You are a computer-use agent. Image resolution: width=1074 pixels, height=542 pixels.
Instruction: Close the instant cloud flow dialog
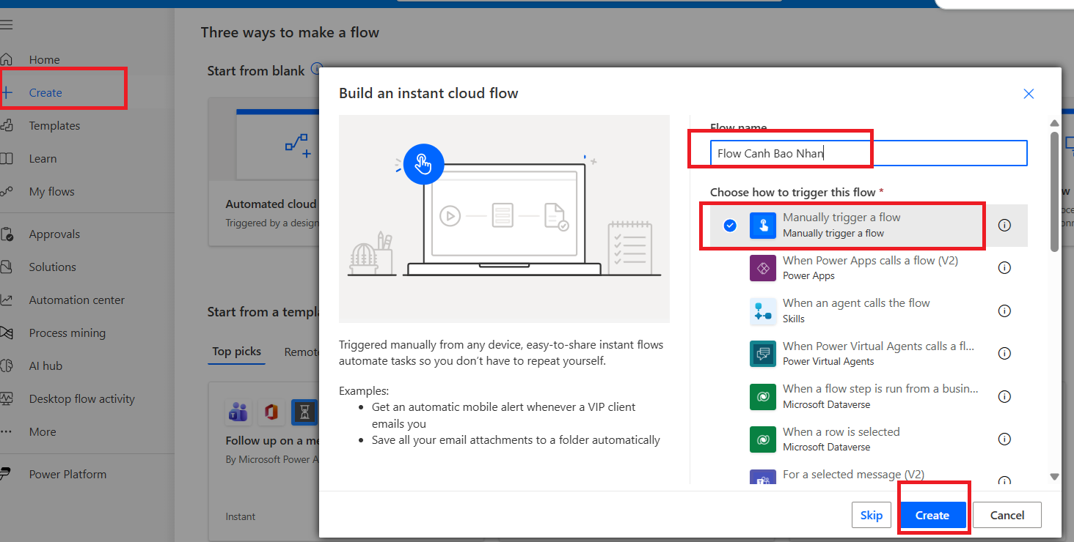pyautogui.click(x=1029, y=94)
